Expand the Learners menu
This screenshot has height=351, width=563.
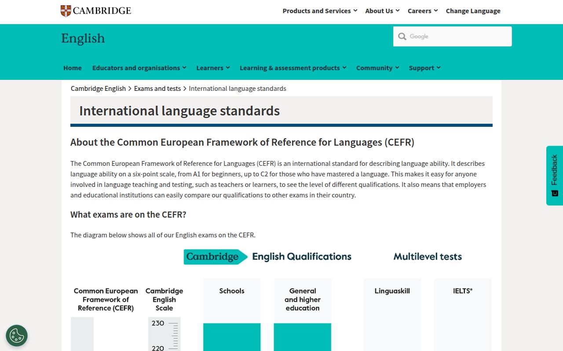pos(213,68)
